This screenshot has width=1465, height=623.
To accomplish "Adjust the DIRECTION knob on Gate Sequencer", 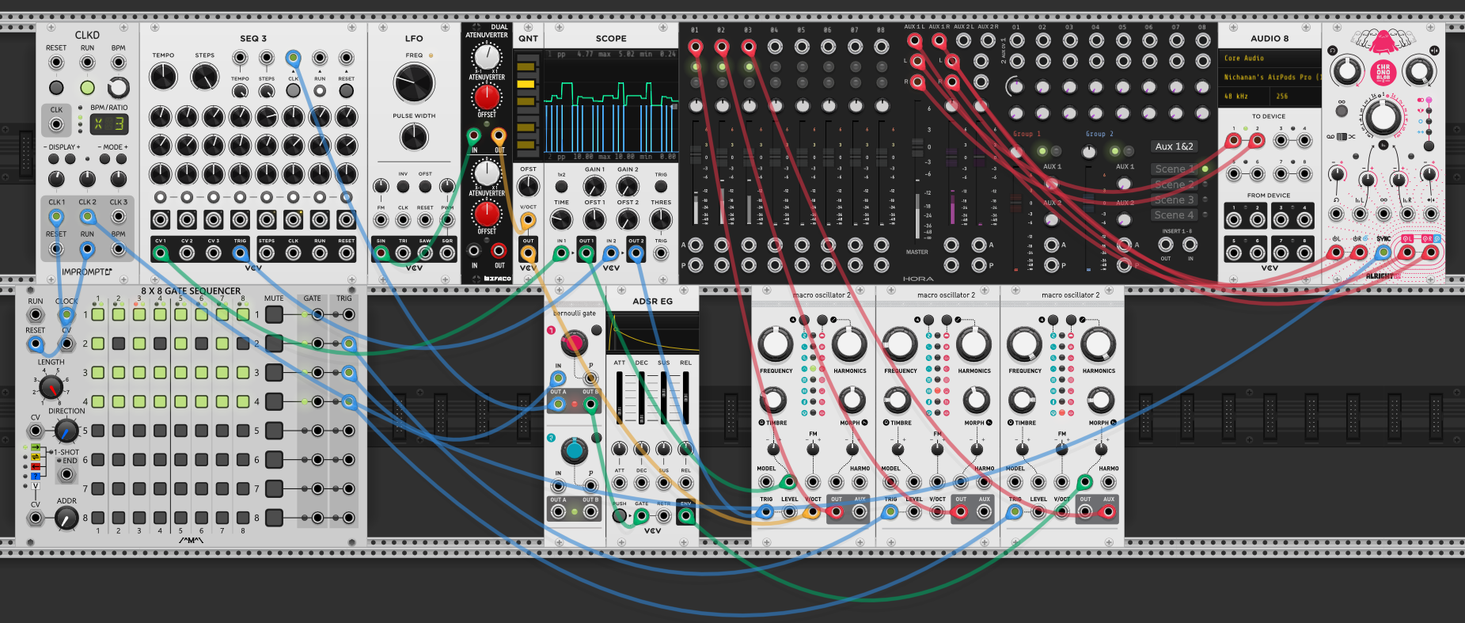I will (x=66, y=431).
